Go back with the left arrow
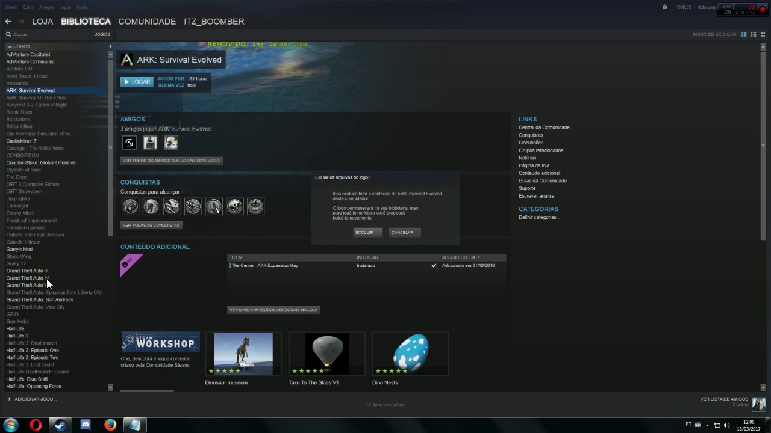The height and width of the screenshot is (433, 771). [x=8, y=22]
